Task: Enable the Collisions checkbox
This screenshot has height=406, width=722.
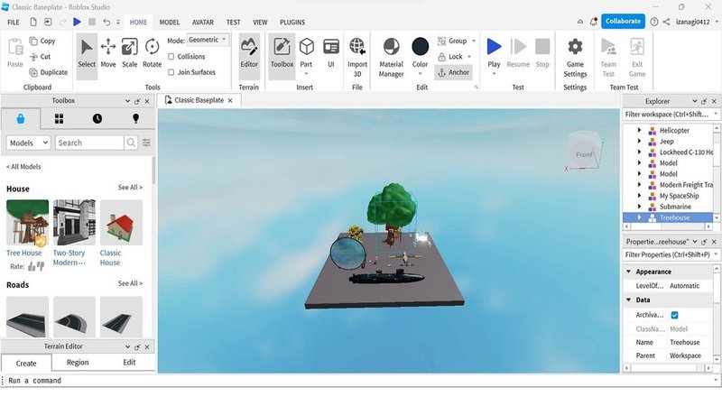Action: tap(171, 57)
